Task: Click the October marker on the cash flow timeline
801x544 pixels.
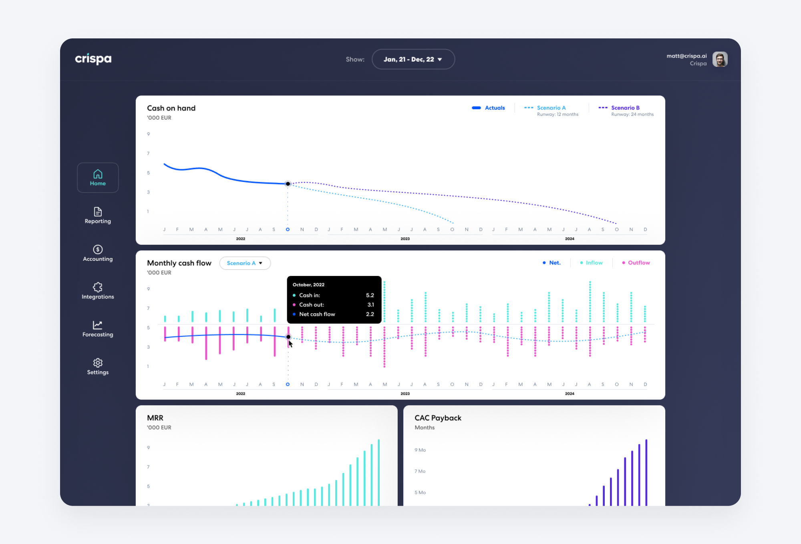Action: pyautogui.click(x=288, y=384)
